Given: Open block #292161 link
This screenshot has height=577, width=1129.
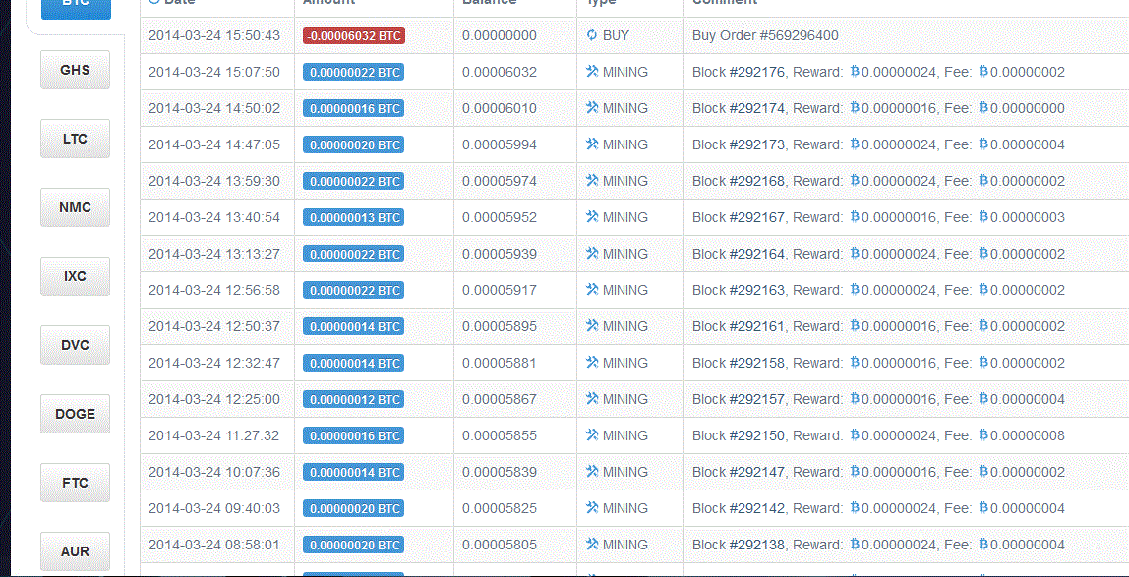Looking at the screenshot, I should click(x=756, y=326).
